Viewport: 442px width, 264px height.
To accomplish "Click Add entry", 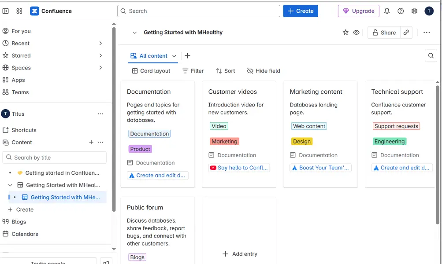I will click(x=240, y=254).
